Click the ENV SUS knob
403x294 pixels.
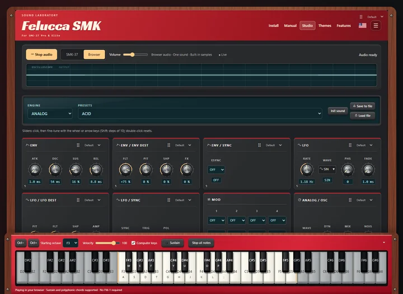[76, 170]
